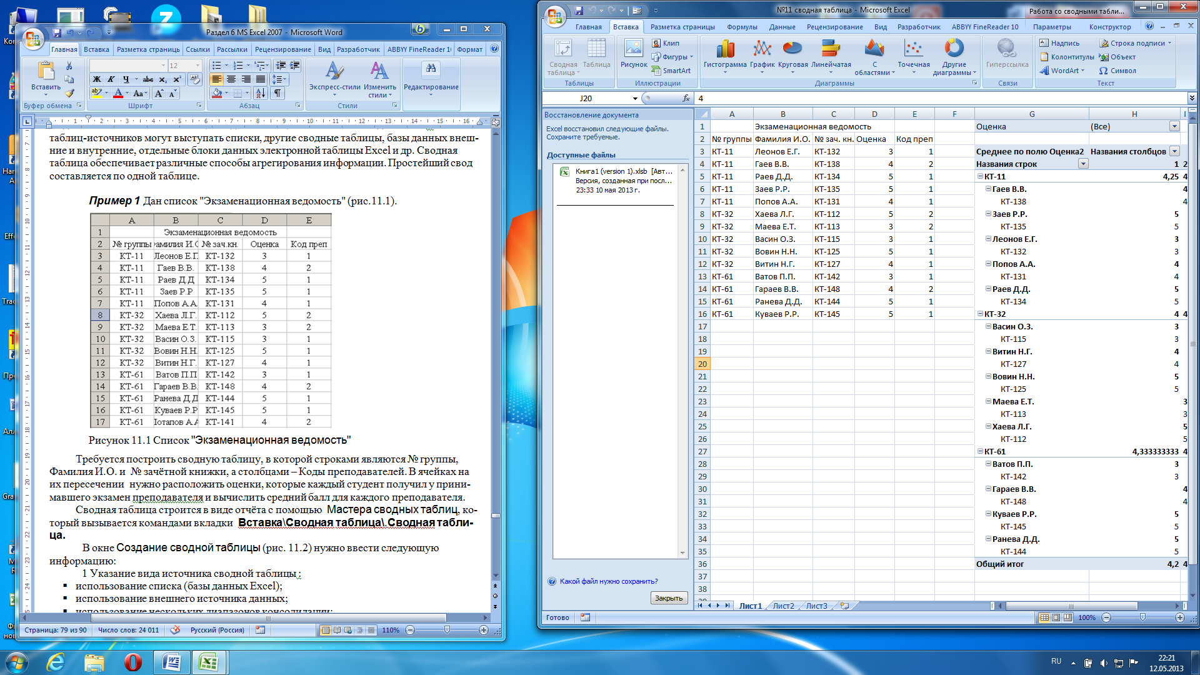The height and width of the screenshot is (675, 1200).
Task: Select the Format Painter brush in Word
Action: 69,93
